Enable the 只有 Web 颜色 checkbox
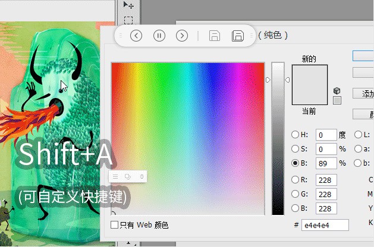Viewport: 374px width, 247px height. coord(115,224)
